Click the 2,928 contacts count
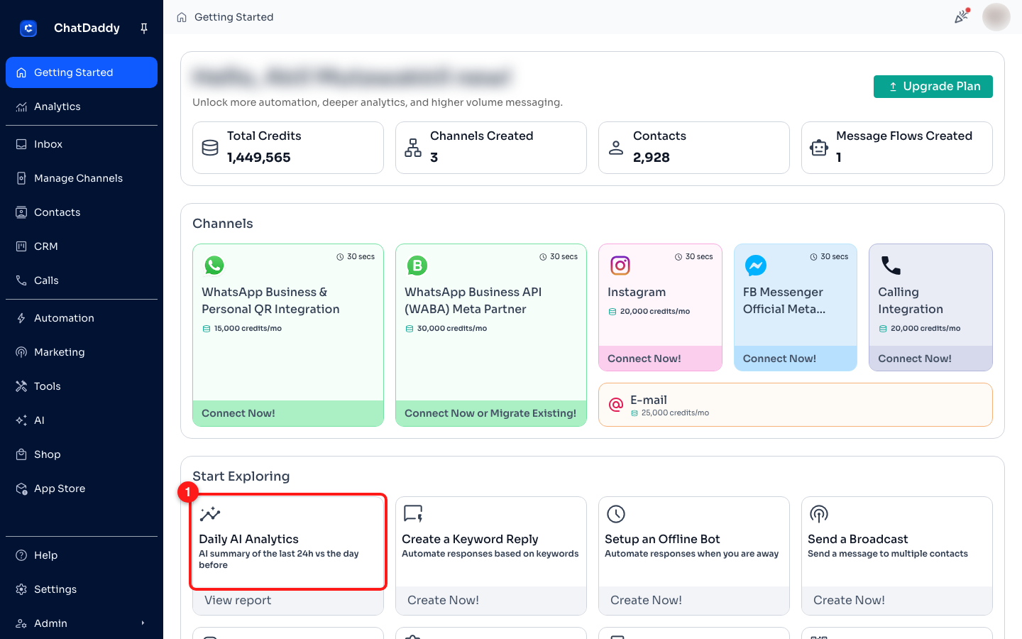Viewport: 1022px width, 639px height. [x=652, y=158]
